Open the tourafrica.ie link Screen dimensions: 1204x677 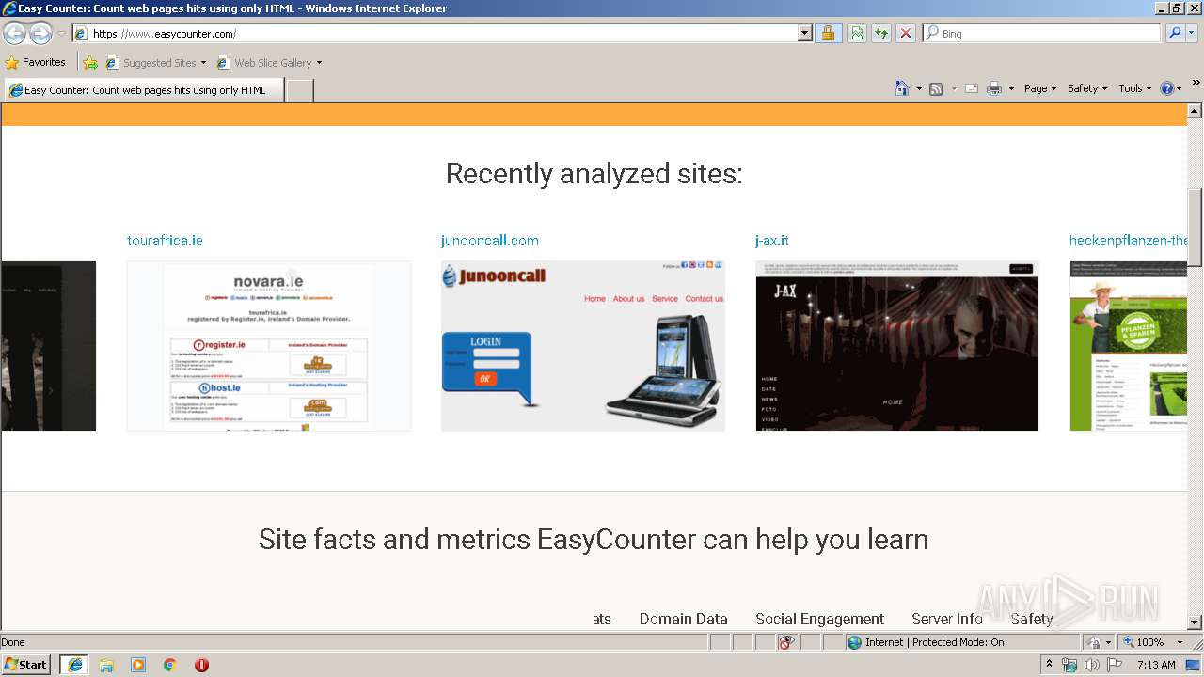[165, 241]
